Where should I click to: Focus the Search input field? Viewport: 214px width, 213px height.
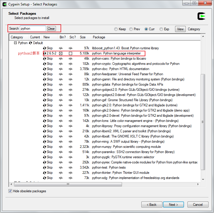pos(33,29)
